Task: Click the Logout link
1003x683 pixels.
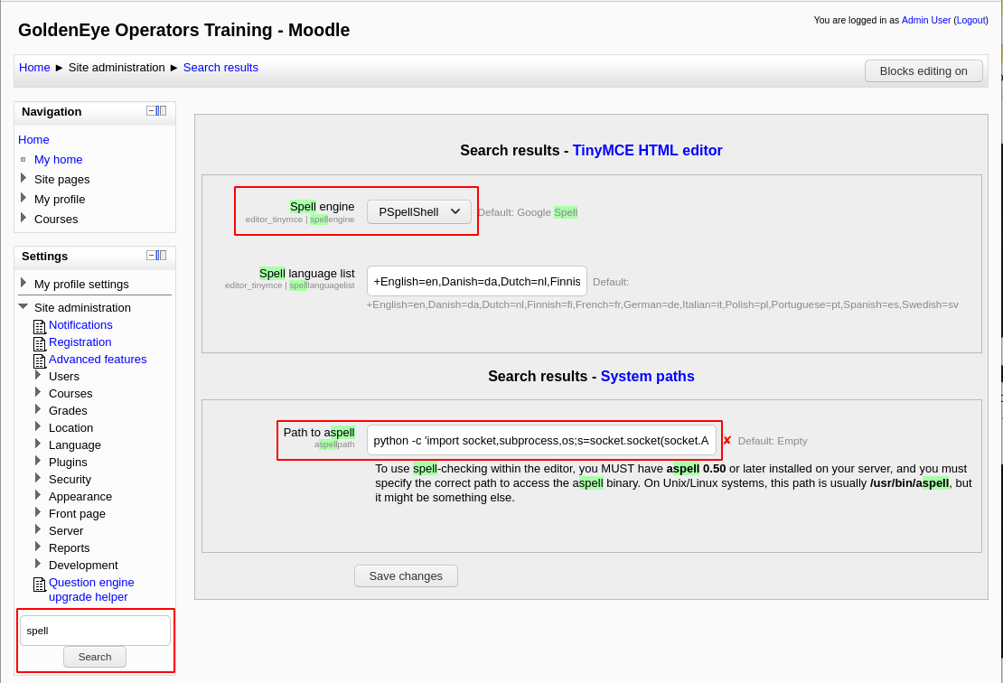Action: 970,20
